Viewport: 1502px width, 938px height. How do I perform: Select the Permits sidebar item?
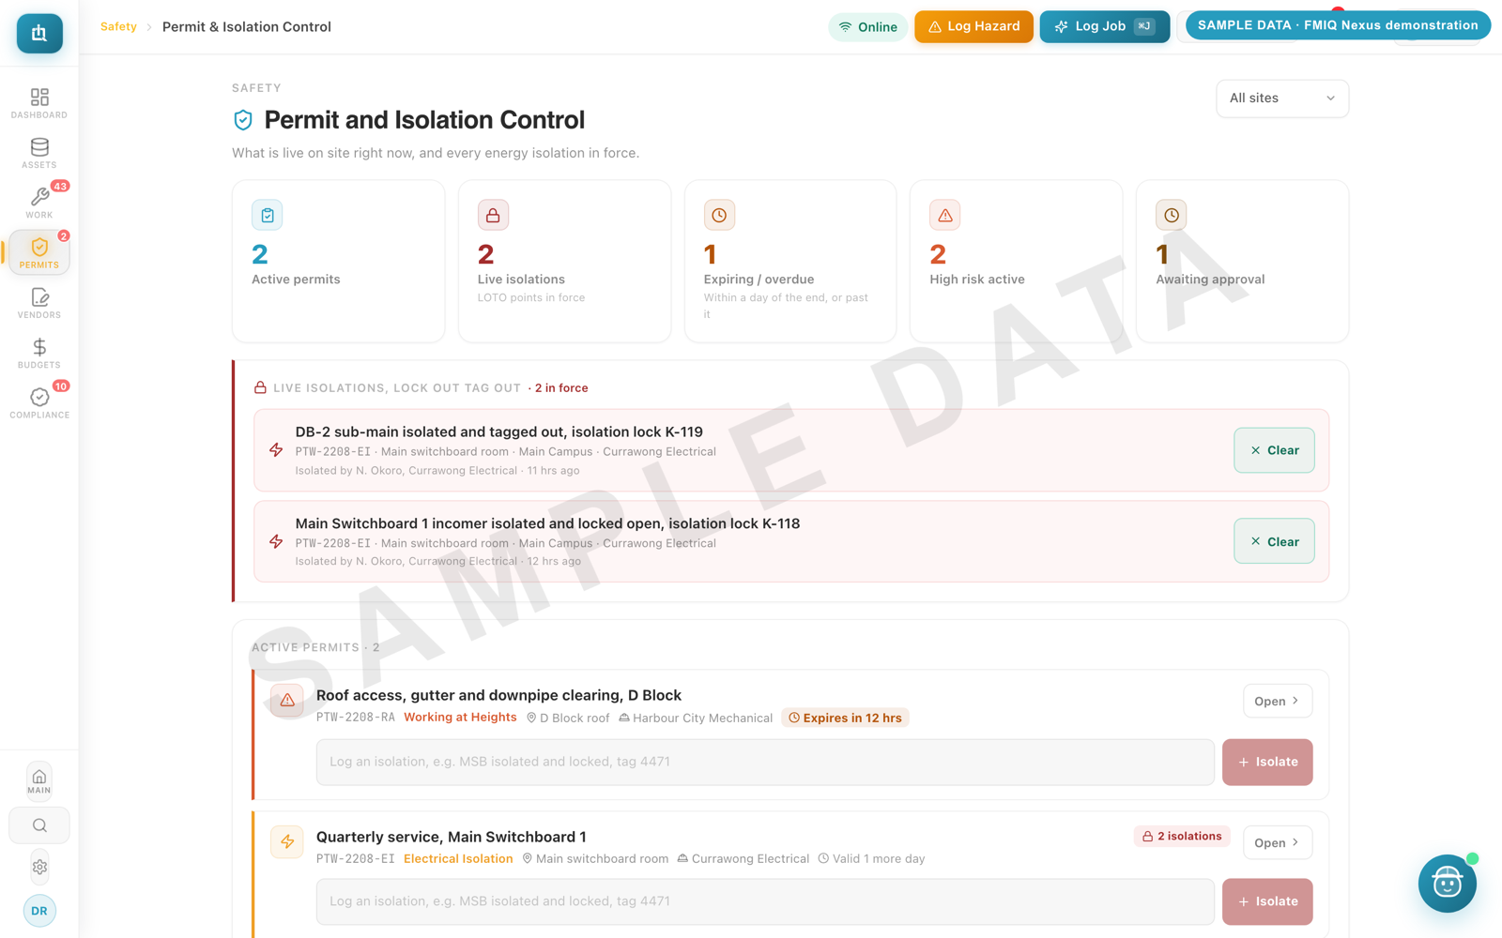[x=39, y=253]
